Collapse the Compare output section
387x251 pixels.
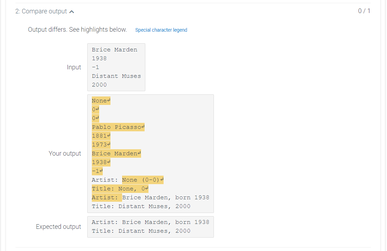[72, 11]
